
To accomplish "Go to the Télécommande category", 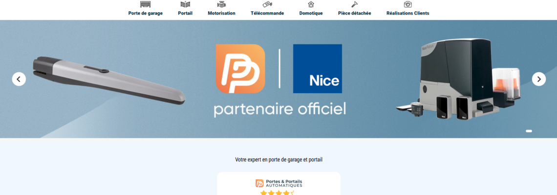I will [x=267, y=13].
